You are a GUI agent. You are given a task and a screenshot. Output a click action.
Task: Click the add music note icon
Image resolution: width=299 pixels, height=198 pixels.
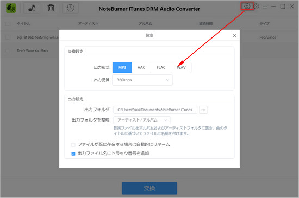pyautogui.click(x=32, y=8)
